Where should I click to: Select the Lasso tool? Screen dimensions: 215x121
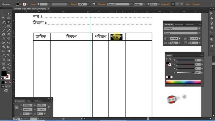pos(8,18)
